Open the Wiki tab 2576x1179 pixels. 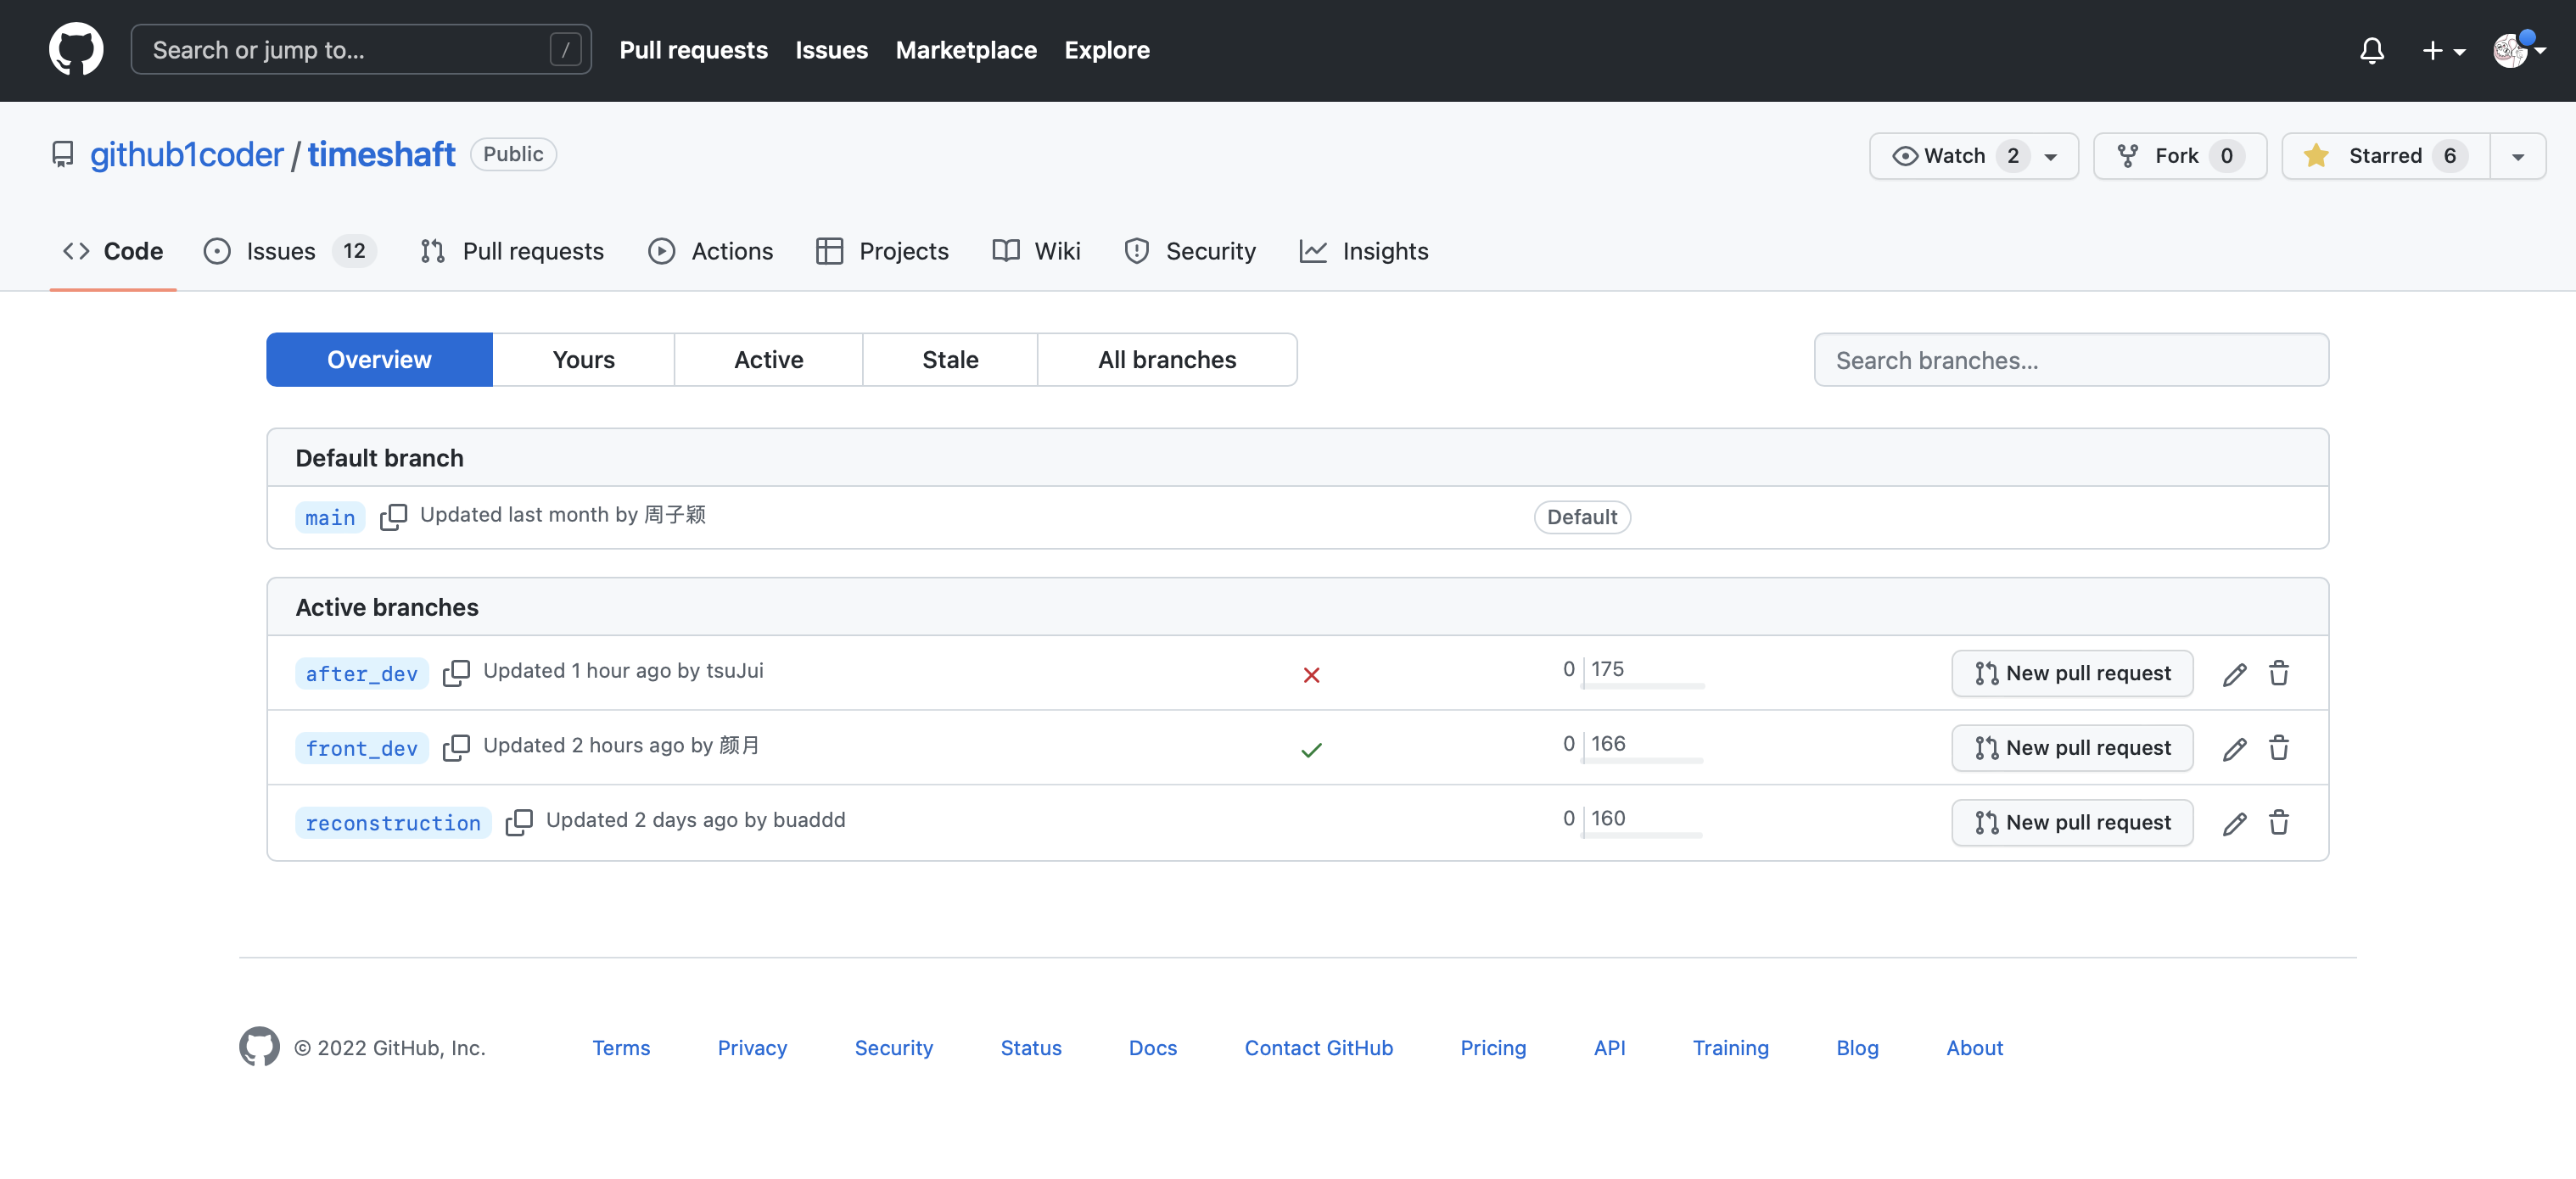[1036, 251]
